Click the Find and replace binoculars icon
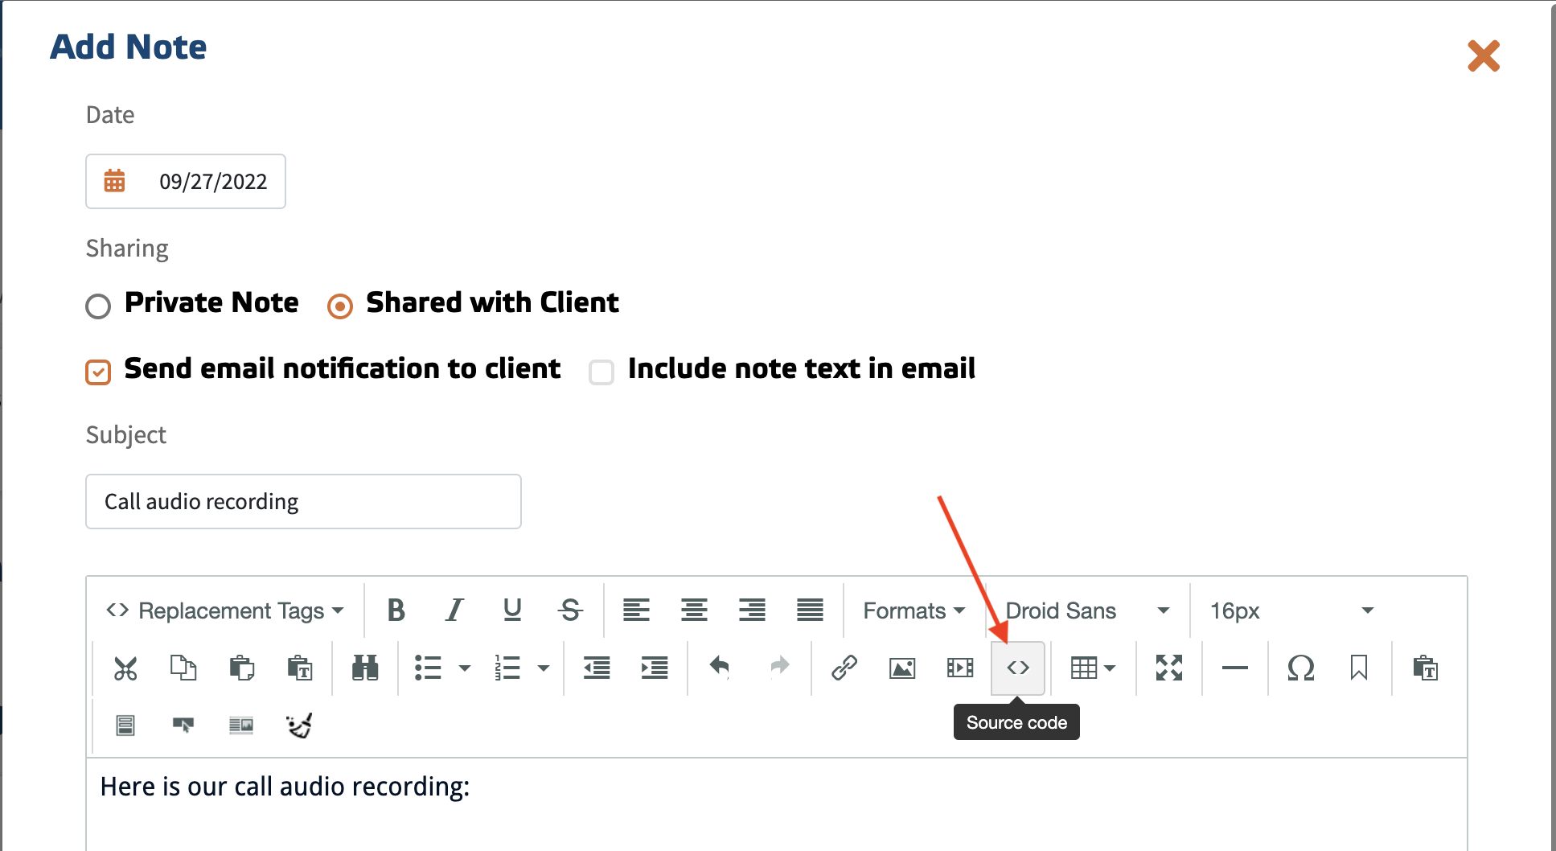 [x=365, y=668]
